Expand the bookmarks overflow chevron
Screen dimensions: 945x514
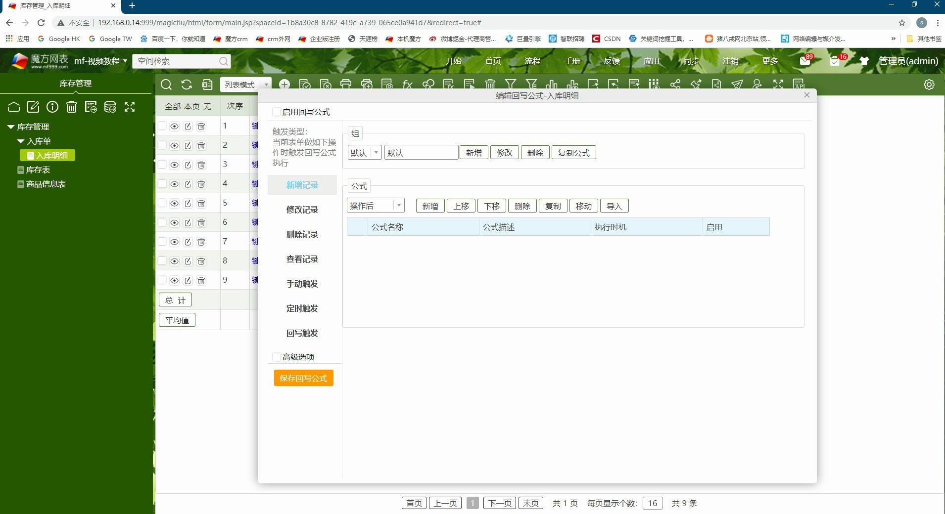893,39
